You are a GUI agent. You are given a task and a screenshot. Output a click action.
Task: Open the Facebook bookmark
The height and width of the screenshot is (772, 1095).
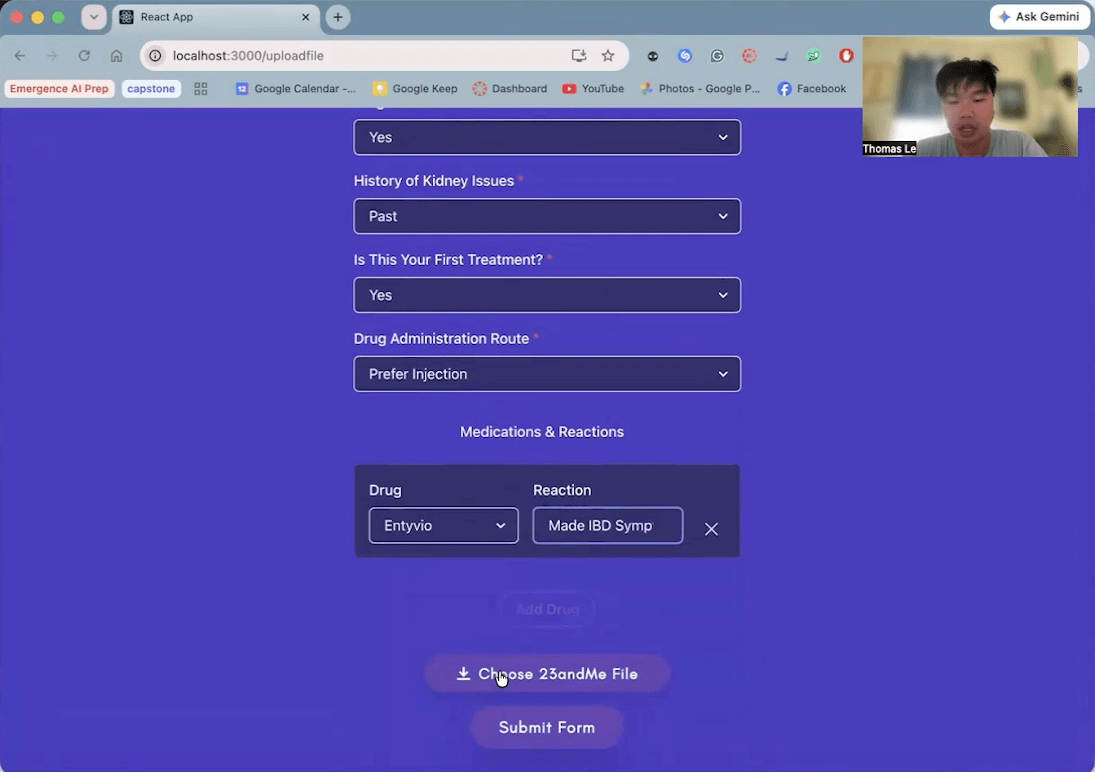pos(812,89)
